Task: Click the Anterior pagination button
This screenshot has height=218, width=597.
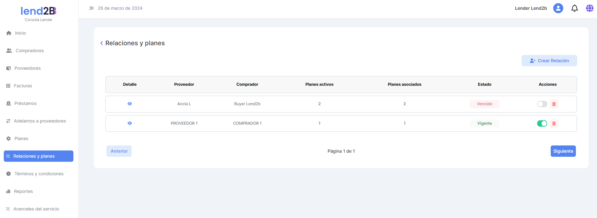Action: 119,151
